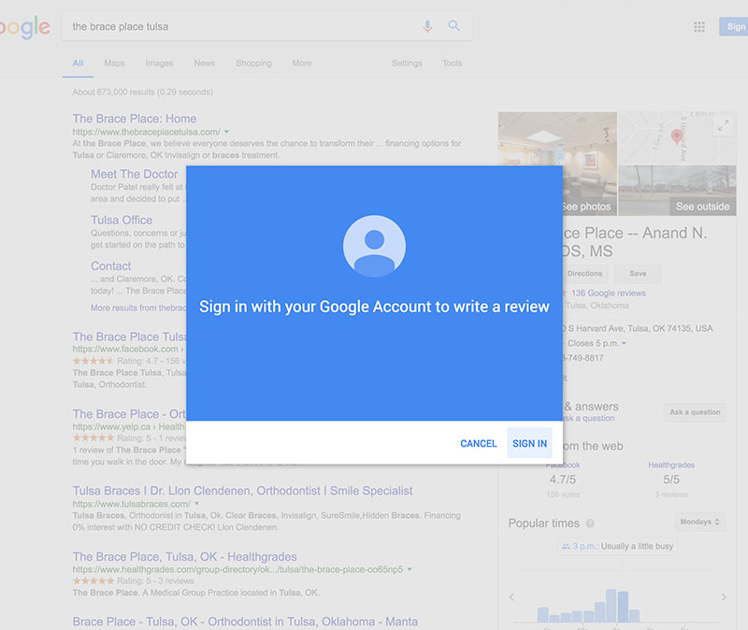Viewport: 748px width, 630px height.
Task: Show next day in Popular times
Action: (x=724, y=597)
